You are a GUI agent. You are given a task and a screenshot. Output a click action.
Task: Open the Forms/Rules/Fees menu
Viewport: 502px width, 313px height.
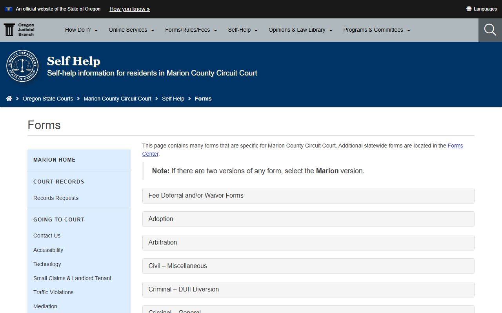tap(191, 30)
